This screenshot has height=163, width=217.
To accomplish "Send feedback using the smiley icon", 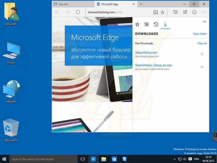I will [195, 12].
